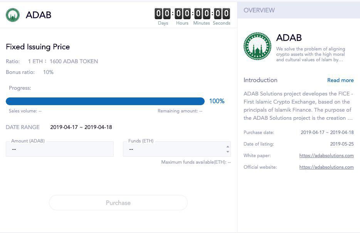Screen dimensions: 360x233
Task: Open the White paper adabsolutions.com link
Action: (326, 156)
